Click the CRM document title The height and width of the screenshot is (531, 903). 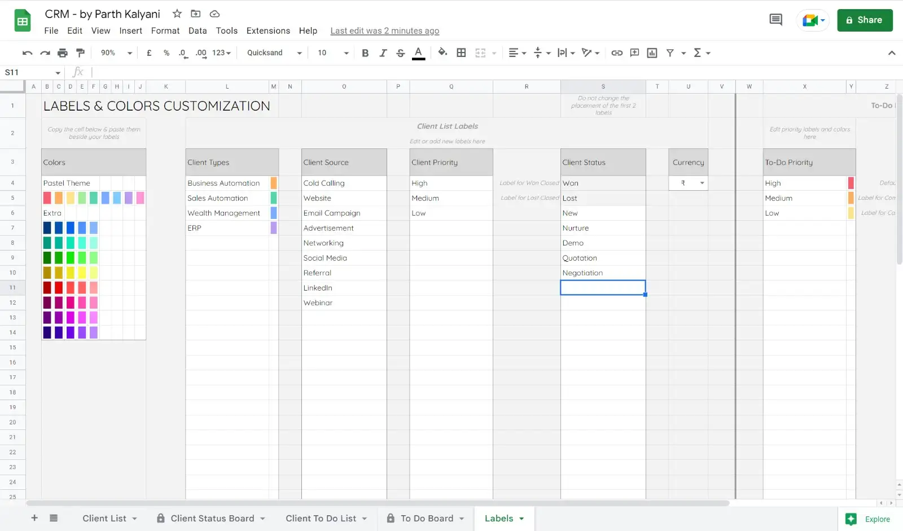tap(102, 14)
